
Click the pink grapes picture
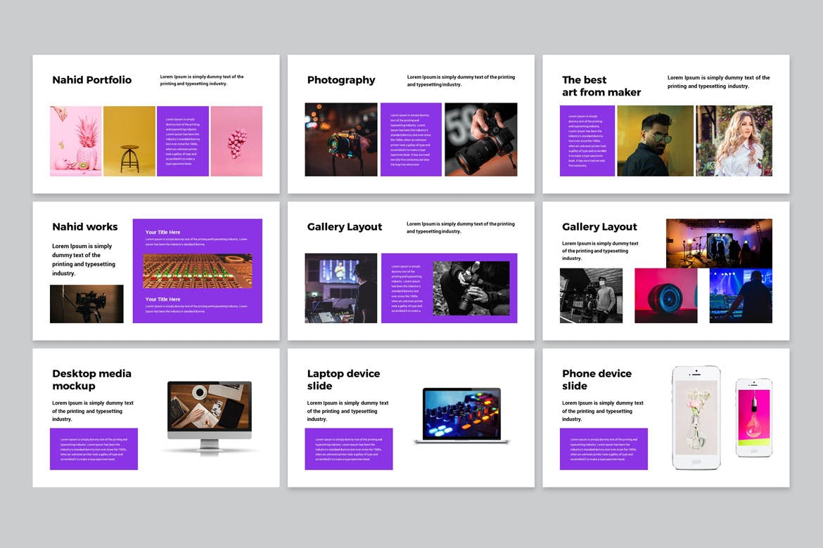coord(236,141)
